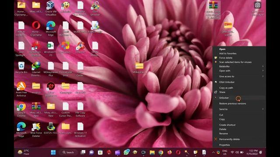Expand the Send to submenu
280x157 pixels.
point(239,109)
